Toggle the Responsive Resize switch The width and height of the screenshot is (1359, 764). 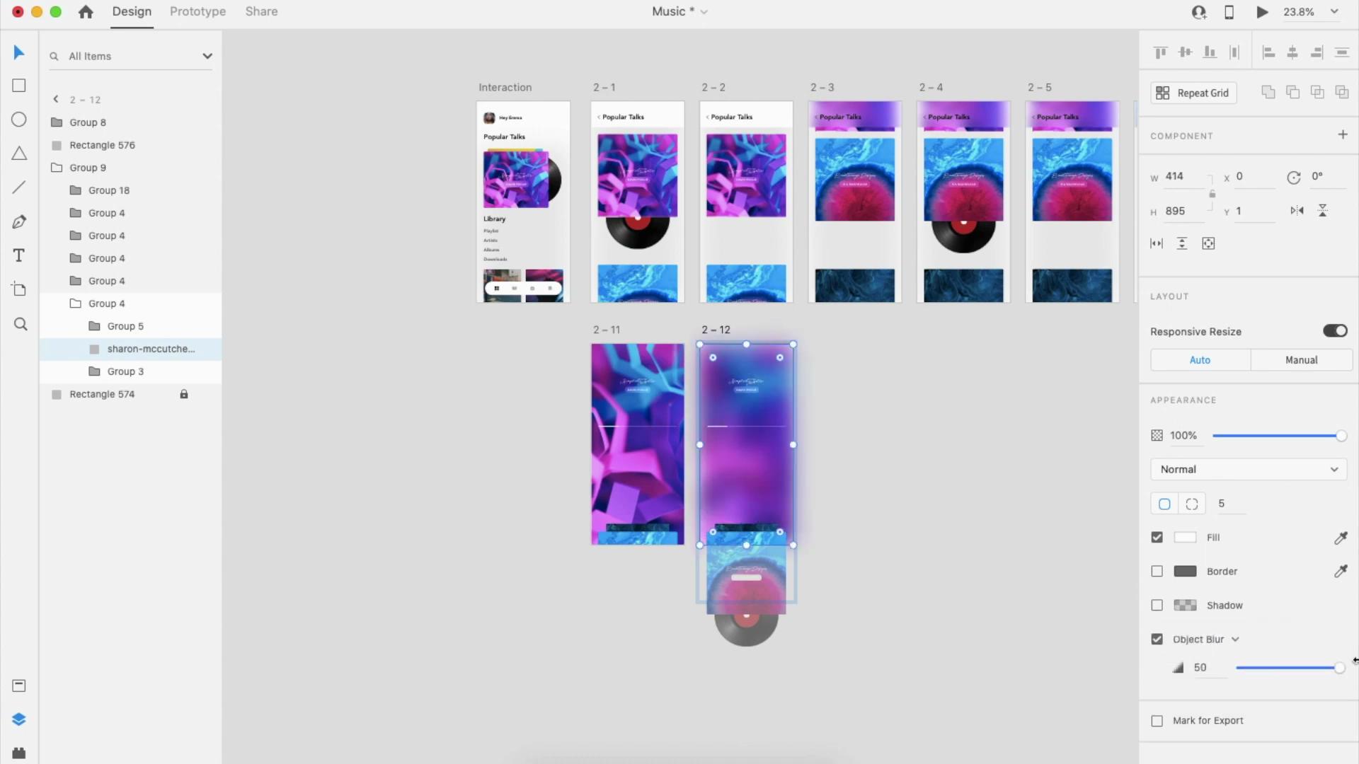pos(1335,331)
